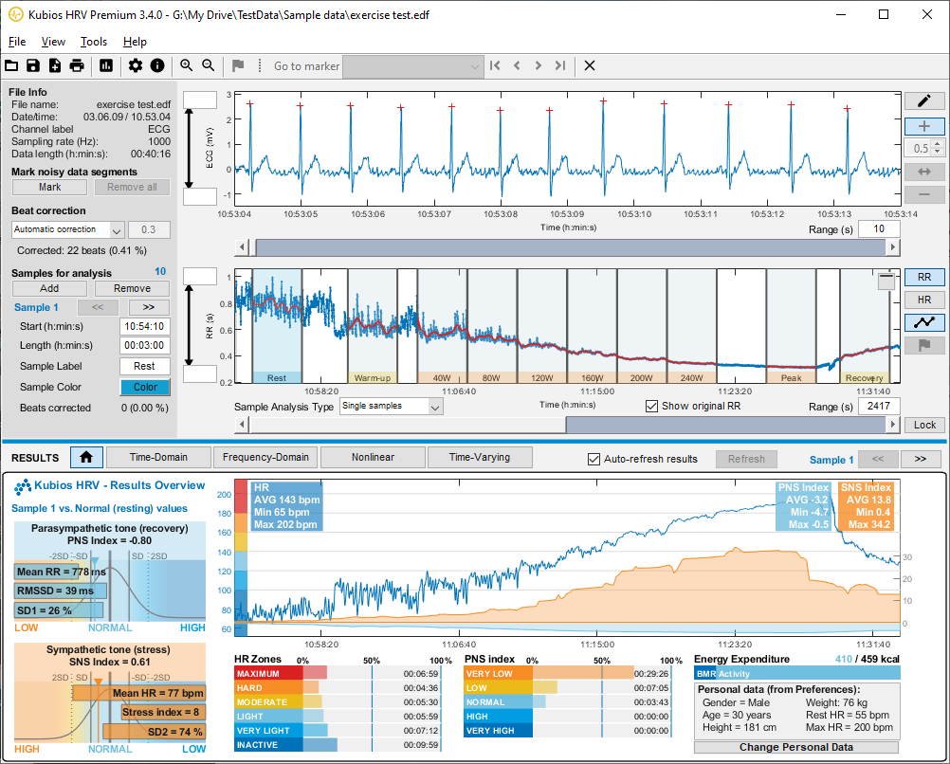Screen dimensions: 950x764
Task: Switch RR plot to HR view
Action: click(x=924, y=300)
